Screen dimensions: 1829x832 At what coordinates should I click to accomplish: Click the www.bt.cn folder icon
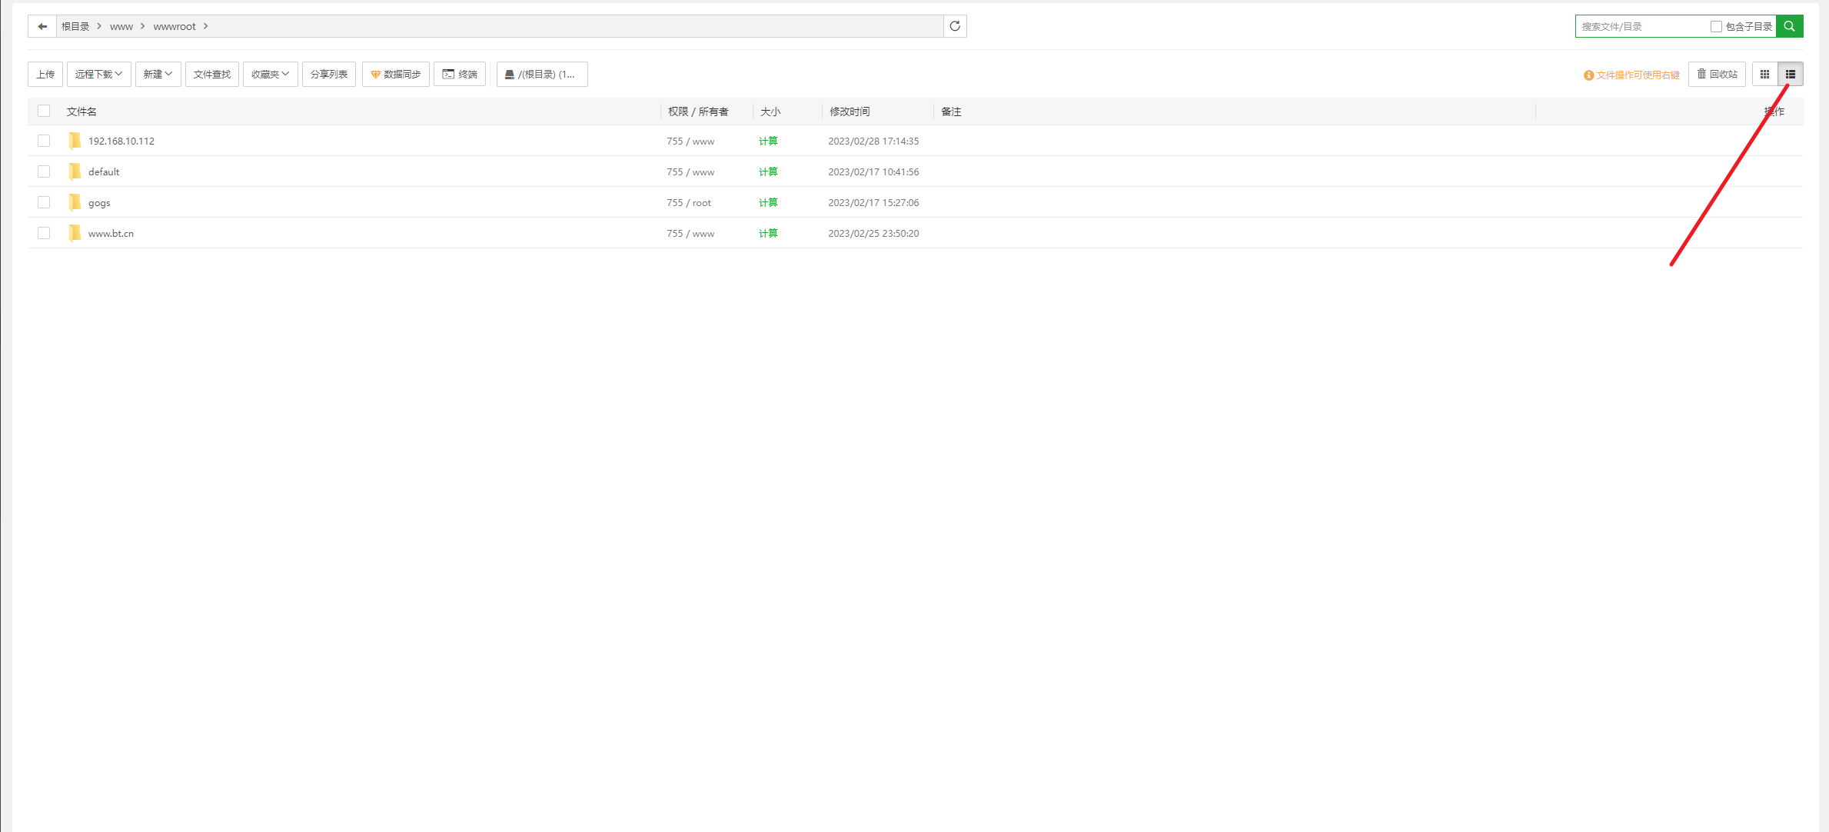pos(75,233)
